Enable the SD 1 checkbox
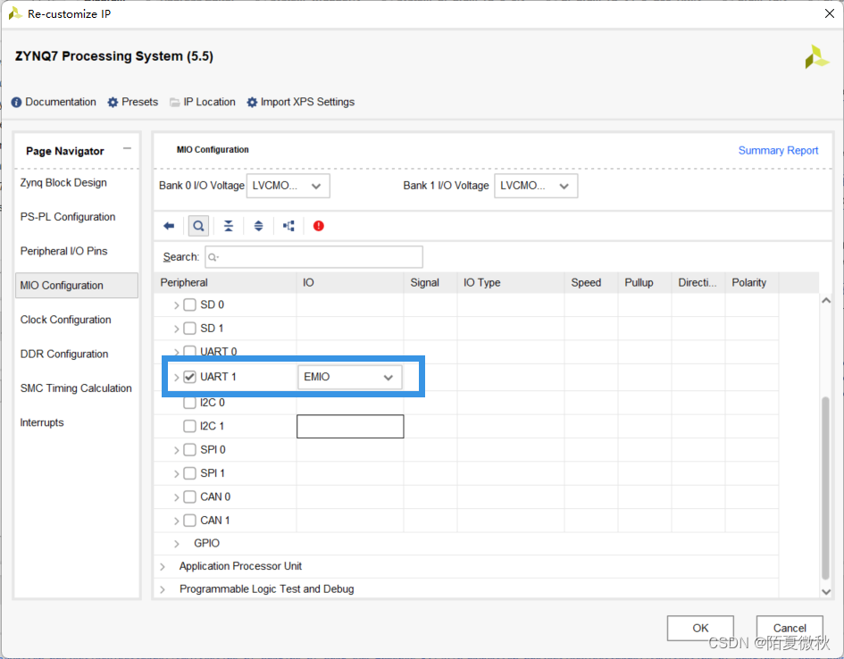The image size is (844, 659). (x=189, y=328)
